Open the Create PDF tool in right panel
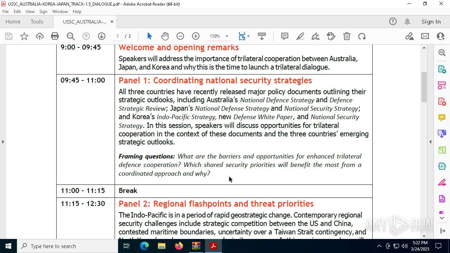 (x=442, y=102)
